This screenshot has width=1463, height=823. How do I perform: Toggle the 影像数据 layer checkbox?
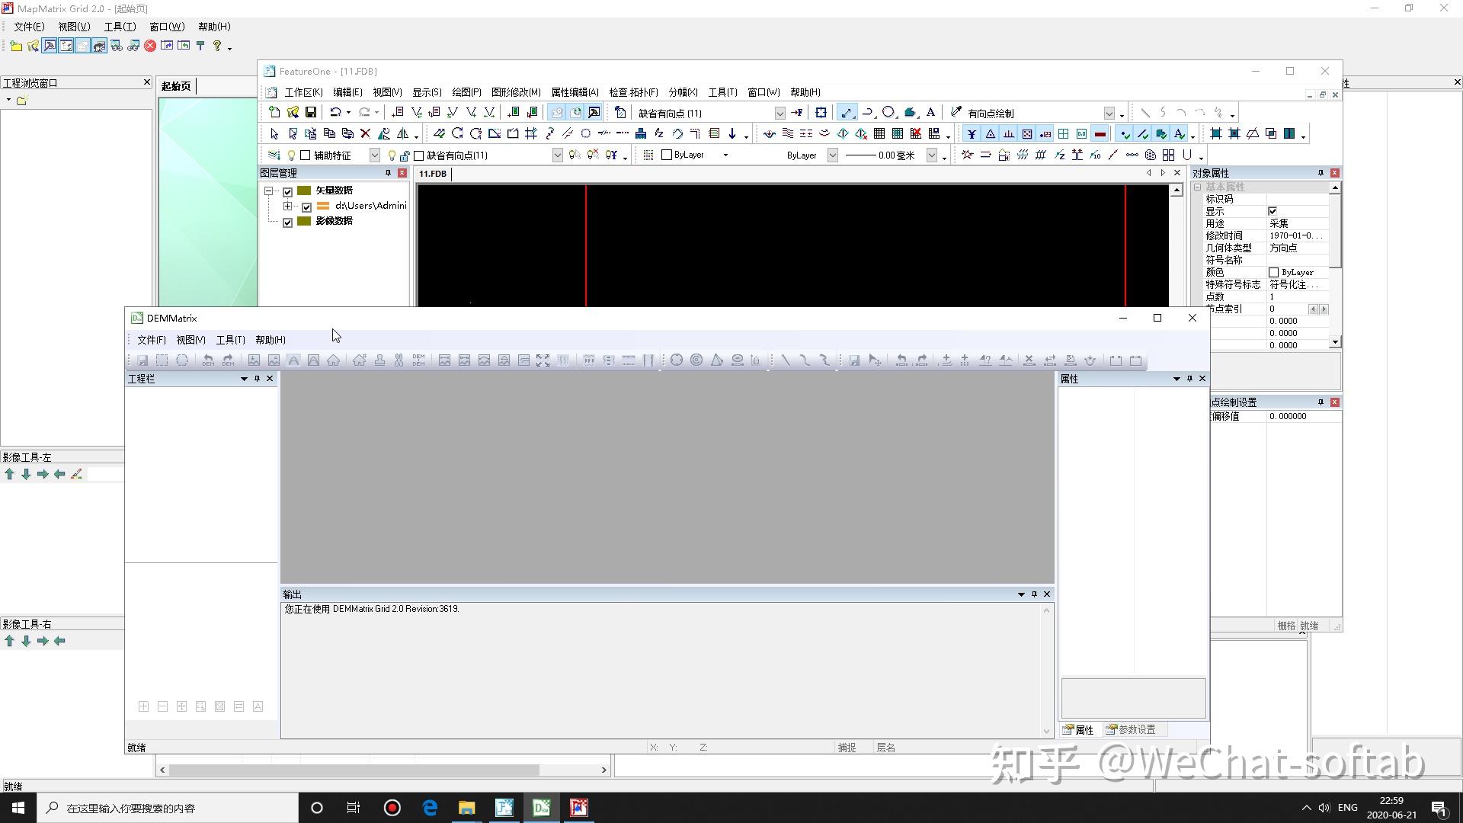[x=288, y=222]
